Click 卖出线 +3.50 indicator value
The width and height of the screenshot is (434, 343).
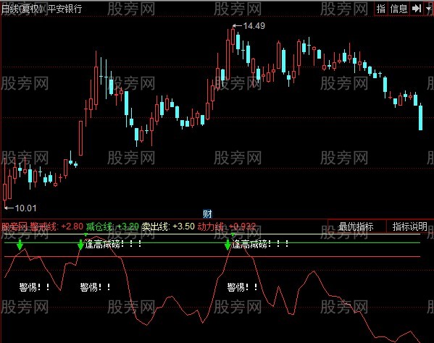coord(168,226)
